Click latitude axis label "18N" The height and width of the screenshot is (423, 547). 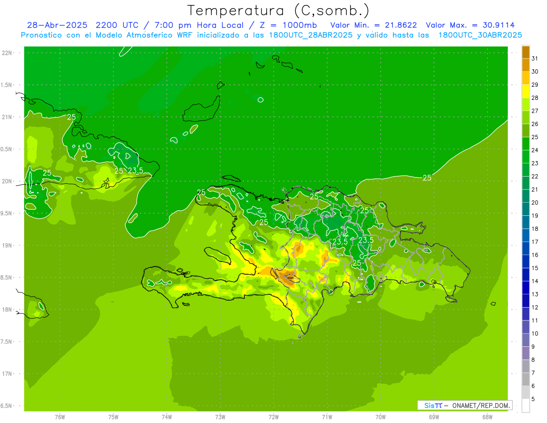[7, 309]
